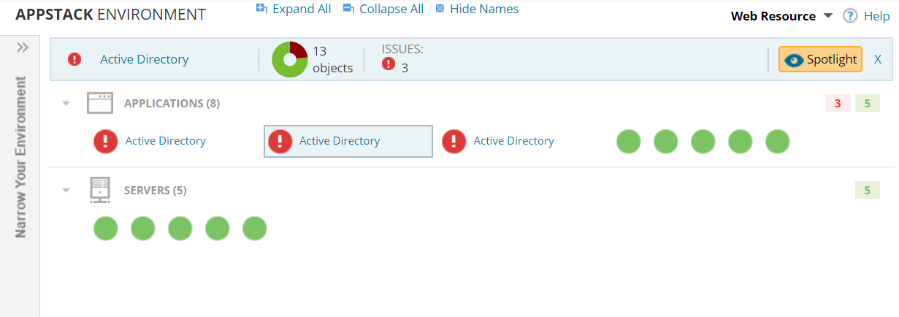Image resolution: width=899 pixels, height=317 pixels.
Task: Open third Active Directory application link
Action: click(514, 141)
